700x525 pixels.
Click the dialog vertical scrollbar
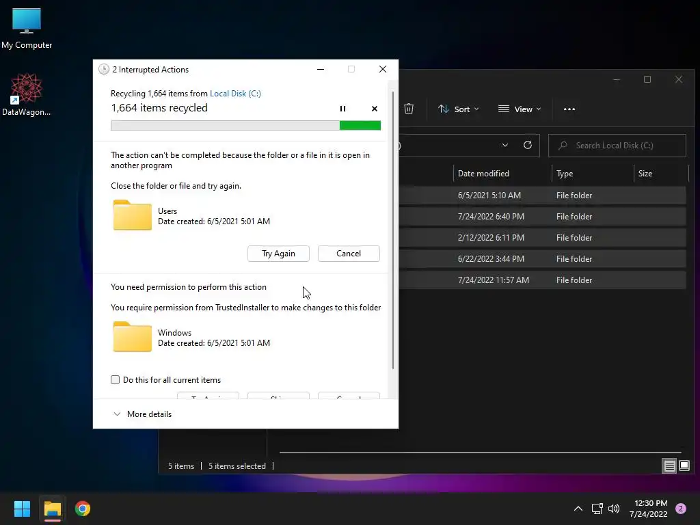pos(393,230)
